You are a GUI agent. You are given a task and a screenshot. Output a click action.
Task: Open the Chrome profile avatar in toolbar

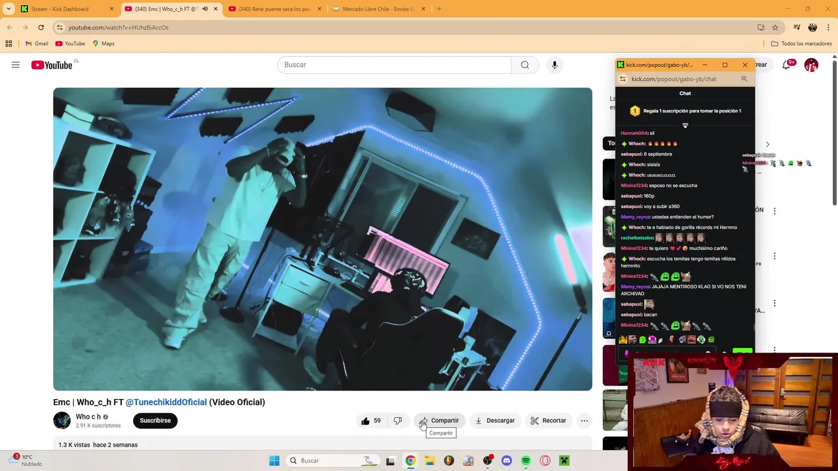point(812,27)
